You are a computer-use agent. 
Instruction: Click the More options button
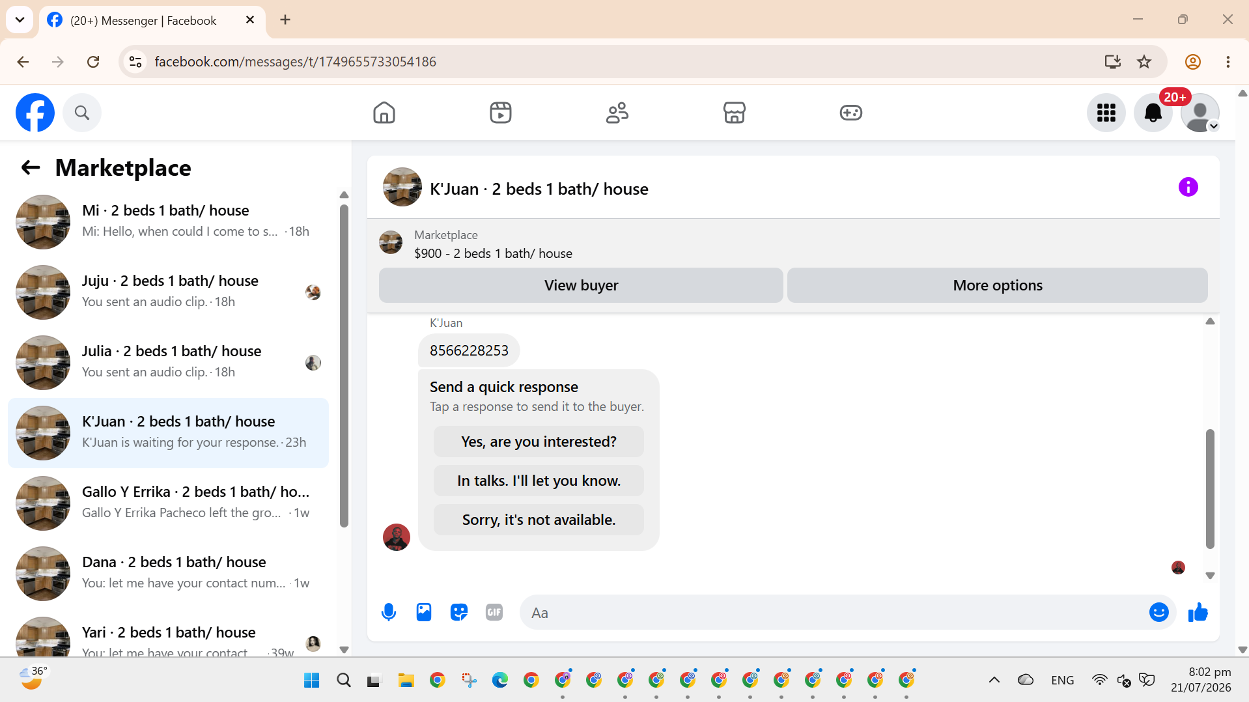pyautogui.click(x=998, y=285)
